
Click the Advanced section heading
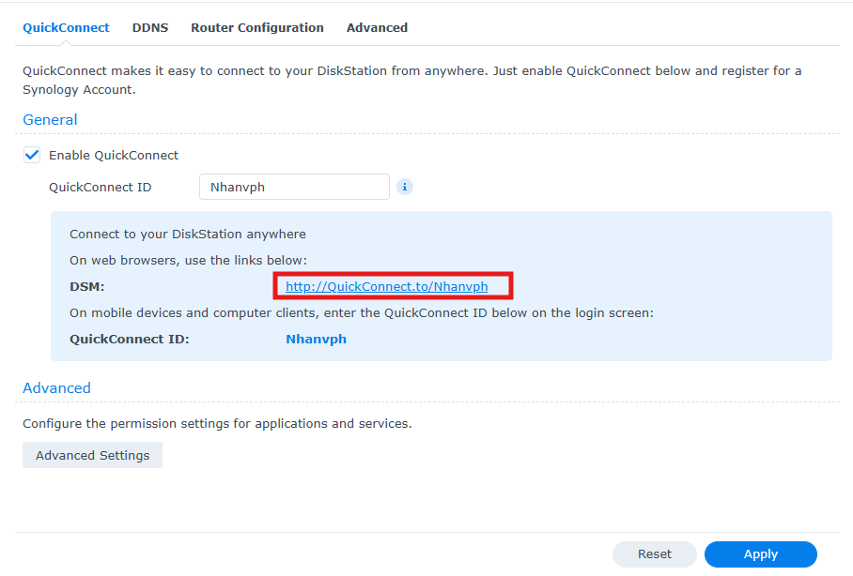(56, 388)
